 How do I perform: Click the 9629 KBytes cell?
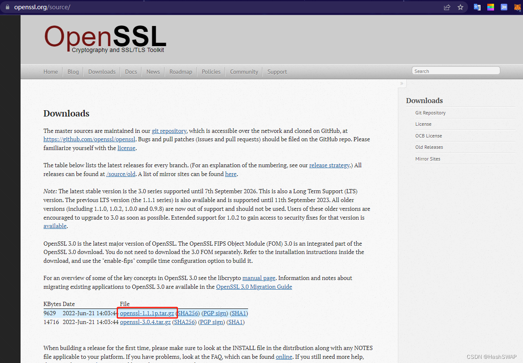(50, 314)
